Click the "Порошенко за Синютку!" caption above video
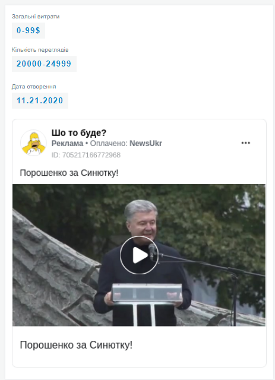Screen dimensions: 275x380 69,173
